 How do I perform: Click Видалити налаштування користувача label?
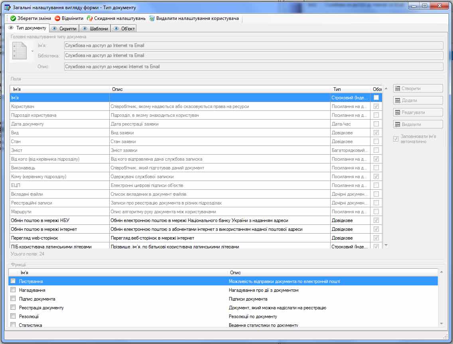(x=198, y=18)
